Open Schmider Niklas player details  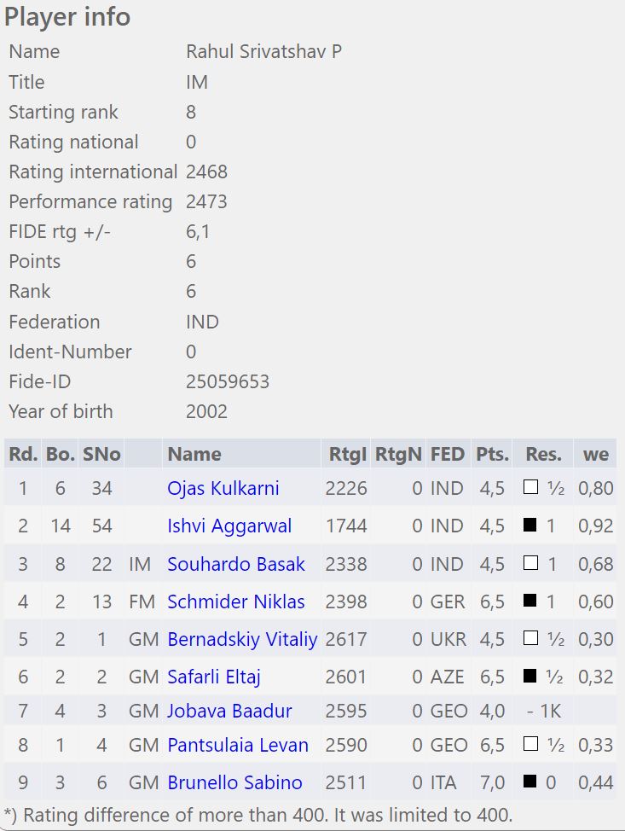tap(236, 601)
